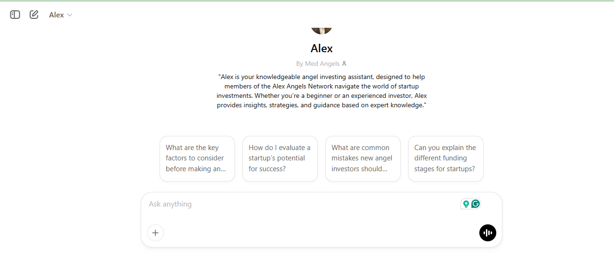Click the Alex avatar picture
The height and width of the screenshot is (270, 614).
[322, 29]
